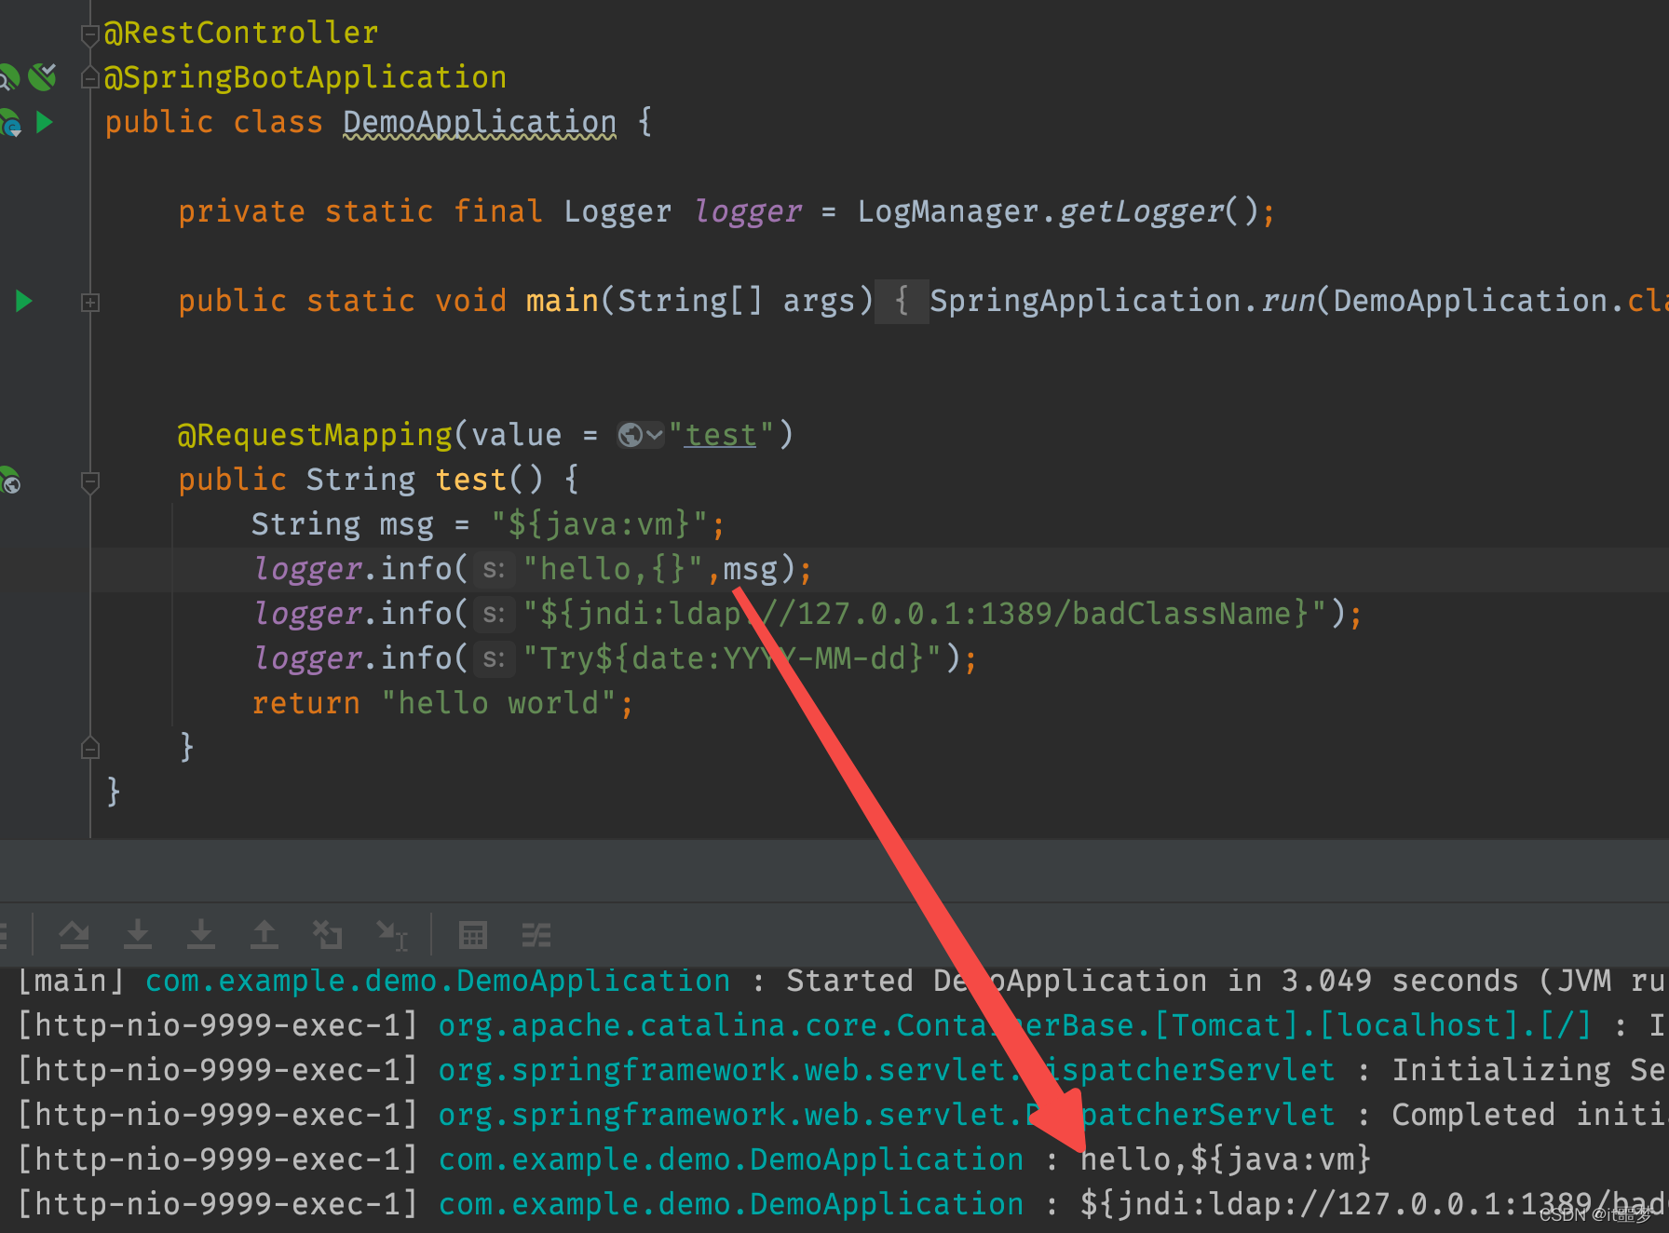Click the Step Into down-arrow next to Step Over

pyautogui.click(x=138, y=934)
